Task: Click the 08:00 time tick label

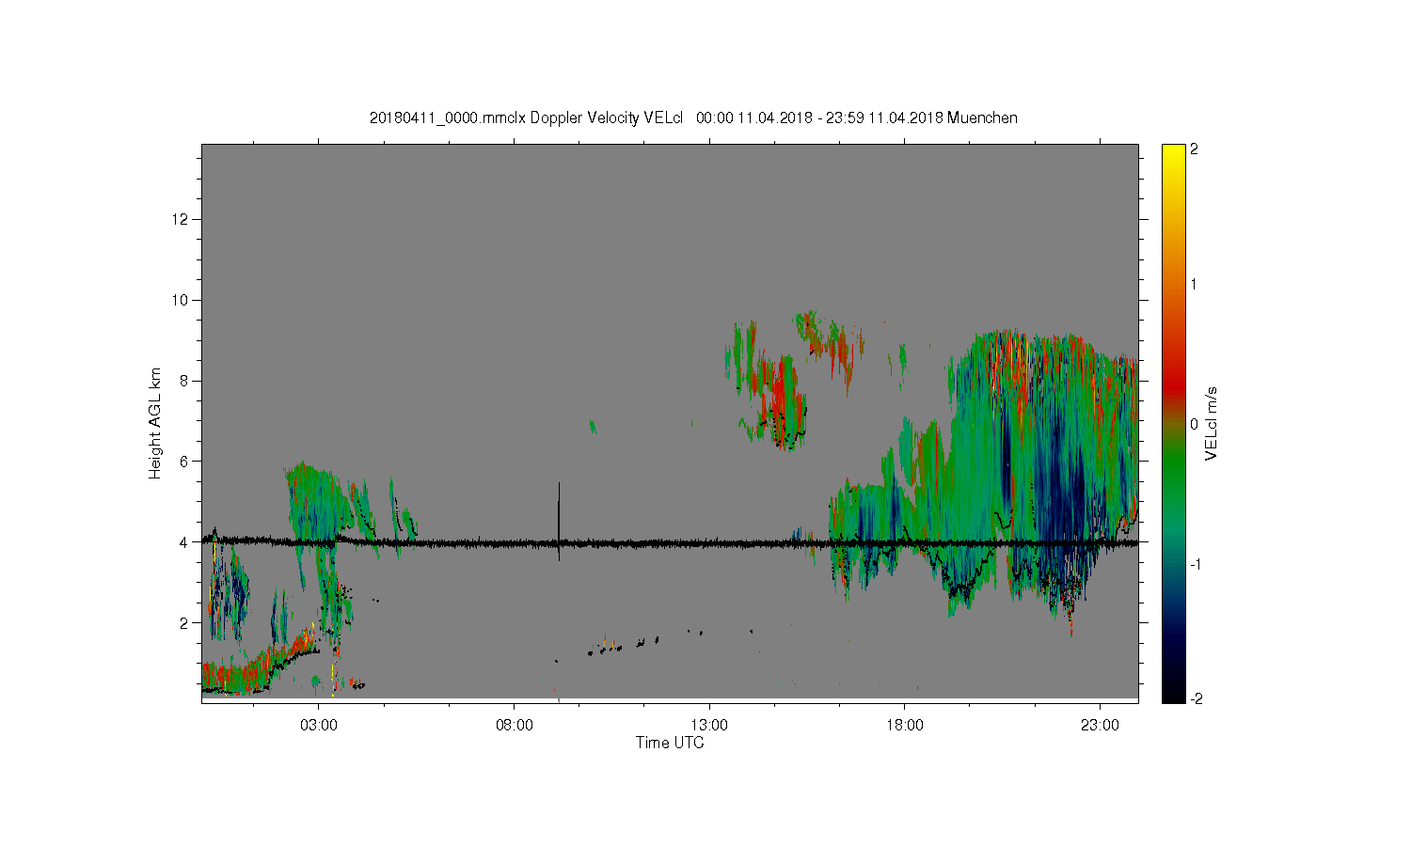Action: point(515,726)
